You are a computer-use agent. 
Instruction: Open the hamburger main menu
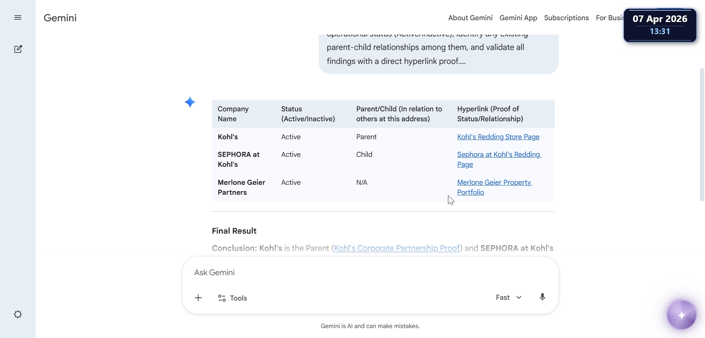point(18,18)
